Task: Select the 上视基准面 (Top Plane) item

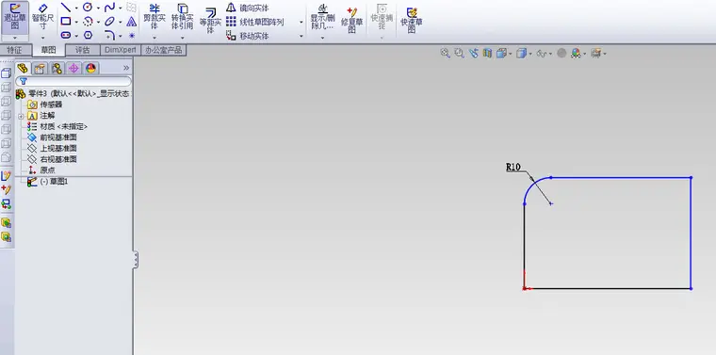Action: pos(52,148)
